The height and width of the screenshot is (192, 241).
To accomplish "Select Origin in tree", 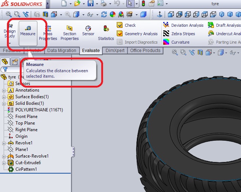I will [x=18, y=136].
